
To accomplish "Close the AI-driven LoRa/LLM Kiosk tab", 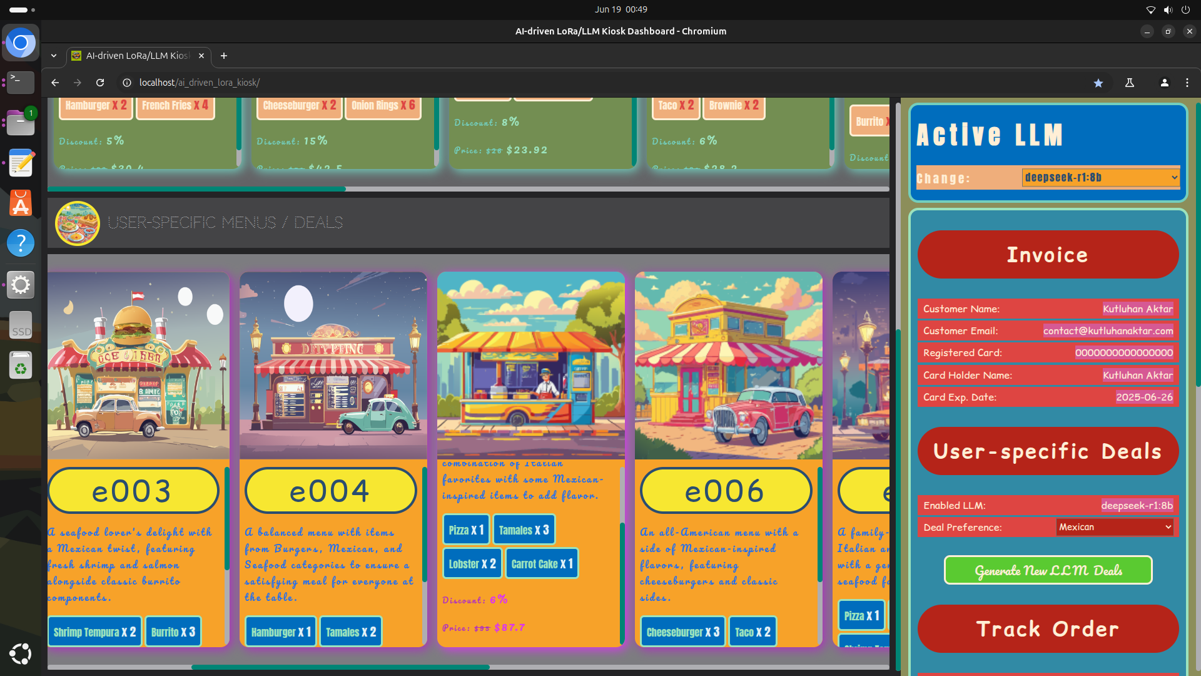I will pyautogui.click(x=201, y=56).
